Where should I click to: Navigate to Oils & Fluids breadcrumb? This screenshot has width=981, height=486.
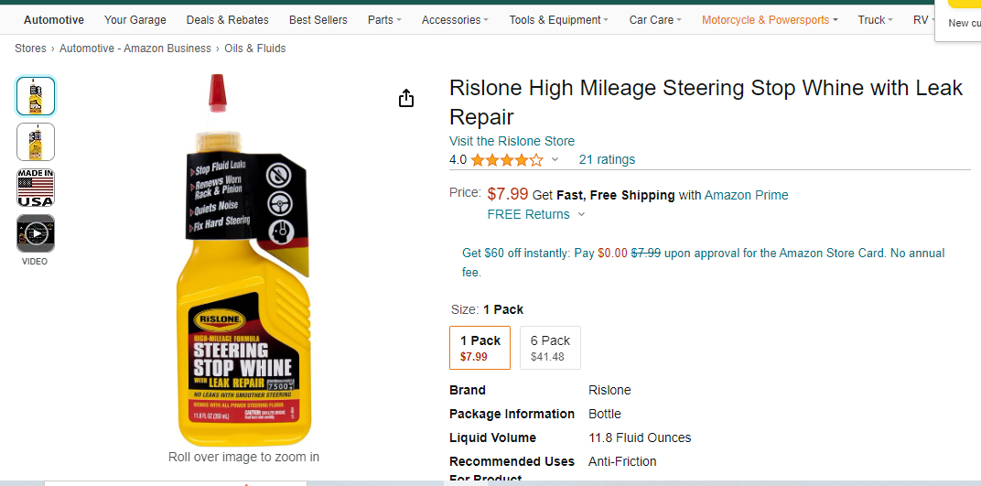(x=255, y=49)
